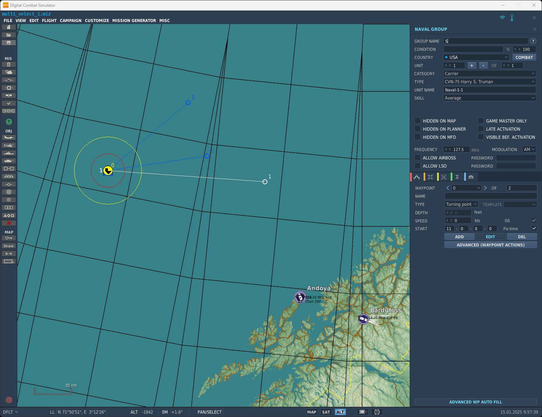Launch the mission with the green arrow

click(9, 122)
